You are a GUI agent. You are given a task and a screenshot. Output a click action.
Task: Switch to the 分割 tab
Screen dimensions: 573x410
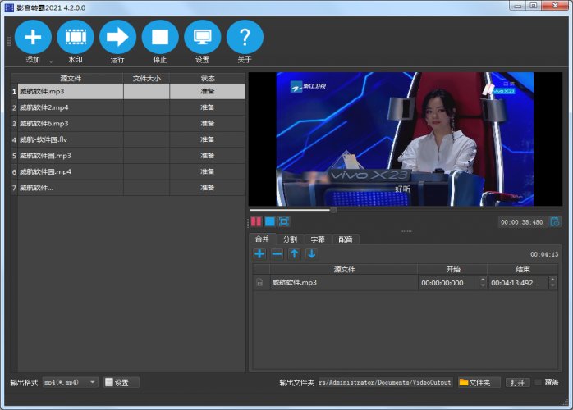point(290,239)
